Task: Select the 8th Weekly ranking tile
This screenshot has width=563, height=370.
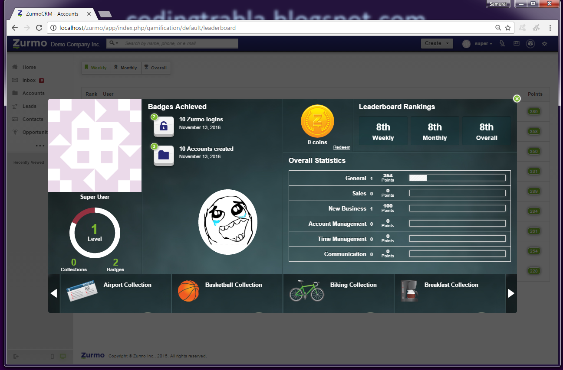Action: pos(383,131)
